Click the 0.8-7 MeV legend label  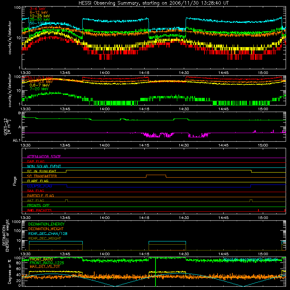(40, 85)
